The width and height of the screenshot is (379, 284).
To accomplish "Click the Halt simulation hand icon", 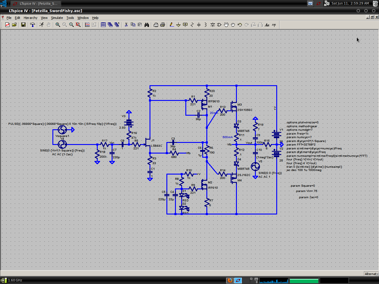I will click(49, 25).
